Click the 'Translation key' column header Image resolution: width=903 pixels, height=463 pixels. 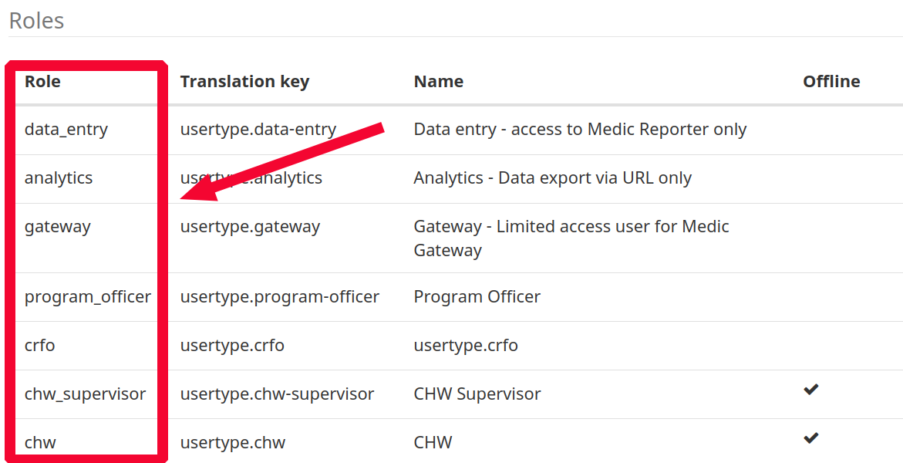coord(244,82)
